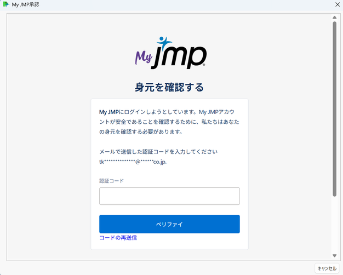This screenshot has width=343, height=275.
Task: Click the My JMP承認 window title
Action: [x=25, y=4]
